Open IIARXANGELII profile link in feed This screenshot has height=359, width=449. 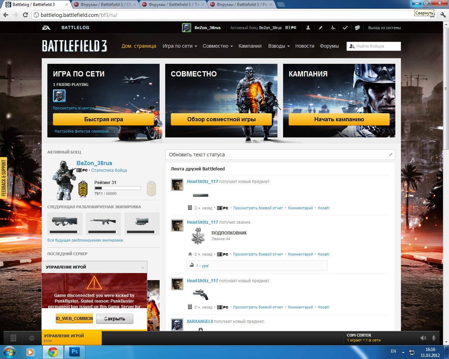click(x=200, y=321)
